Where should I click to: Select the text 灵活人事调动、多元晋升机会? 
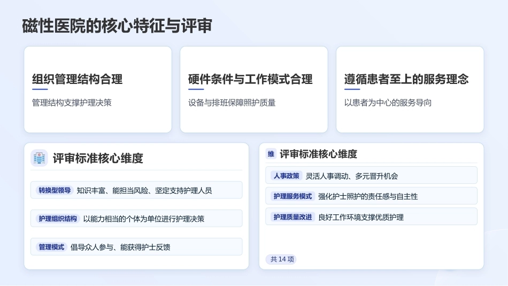(x=351, y=176)
